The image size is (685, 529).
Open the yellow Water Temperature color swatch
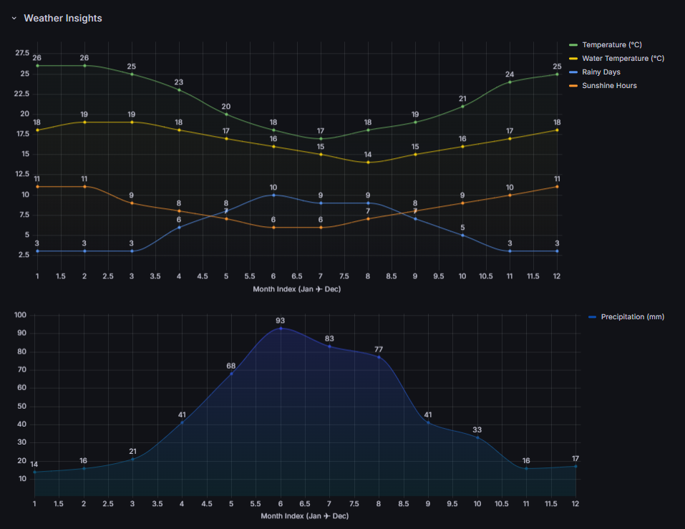pos(573,59)
